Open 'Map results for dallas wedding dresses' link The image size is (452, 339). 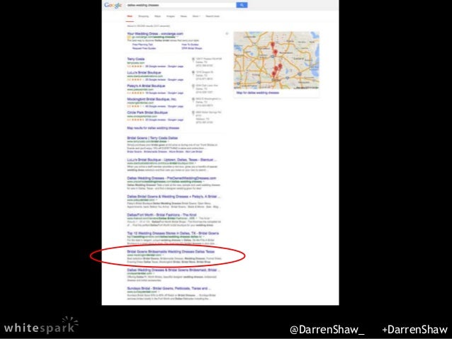(153, 128)
